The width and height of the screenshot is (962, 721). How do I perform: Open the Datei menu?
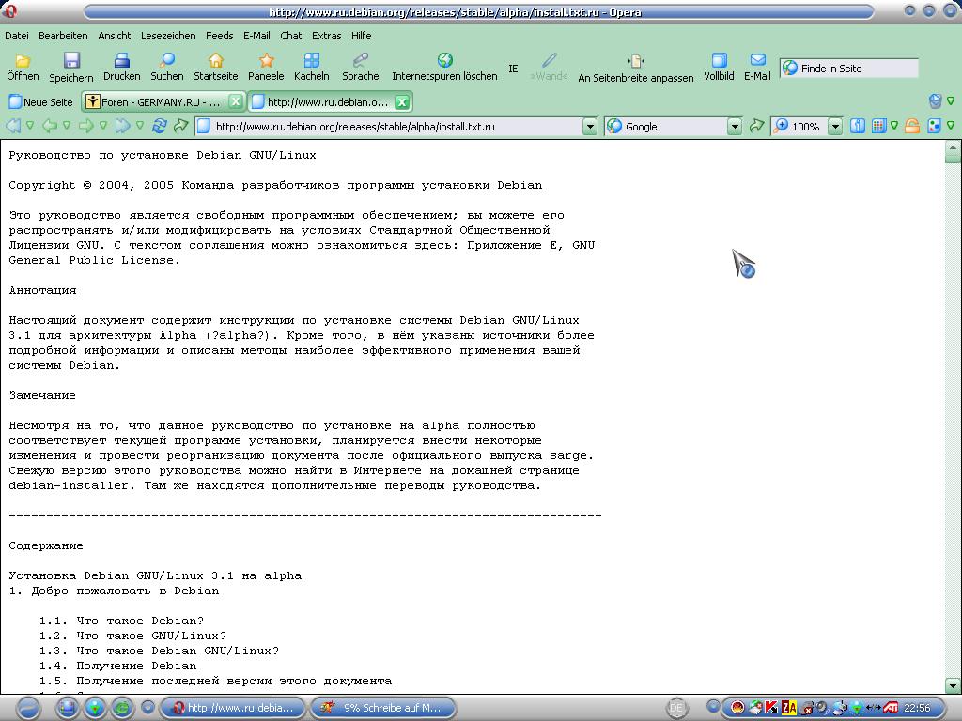pyautogui.click(x=17, y=36)
